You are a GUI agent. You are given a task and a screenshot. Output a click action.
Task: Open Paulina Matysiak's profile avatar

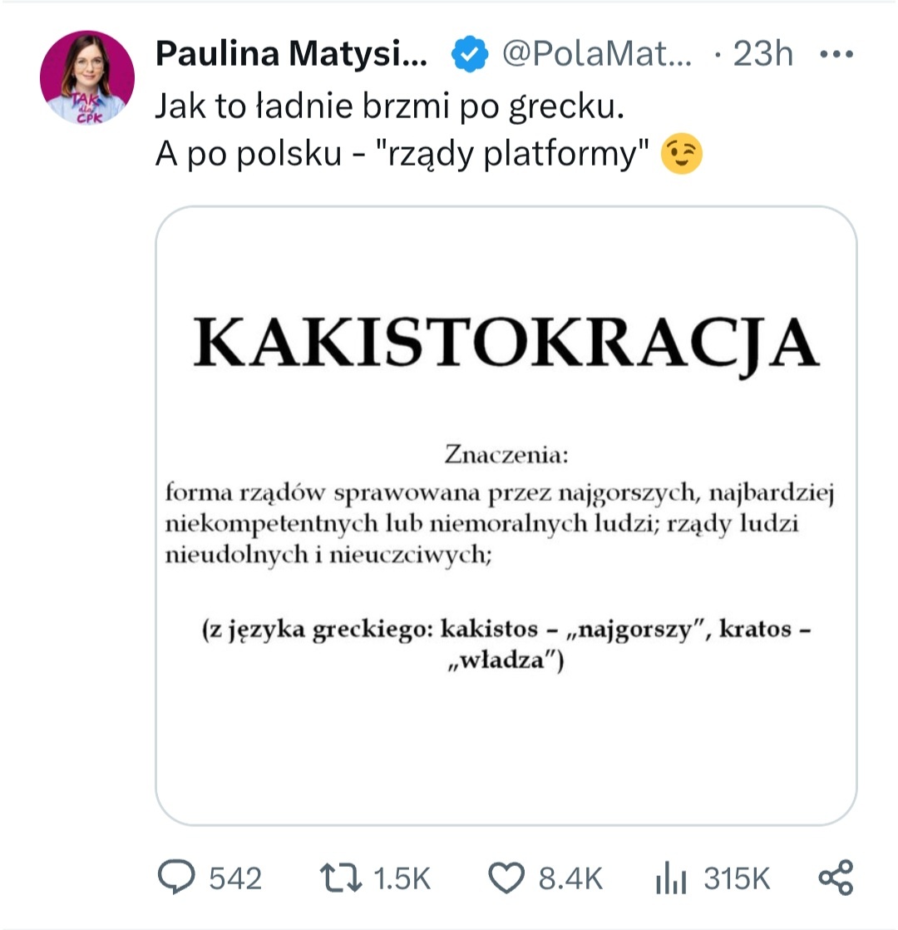click(x=86, y=78)
